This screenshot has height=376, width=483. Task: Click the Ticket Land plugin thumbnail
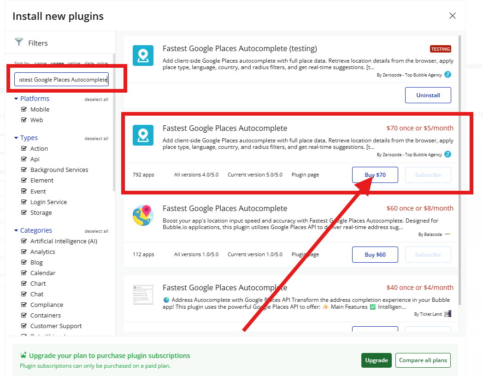143,294
